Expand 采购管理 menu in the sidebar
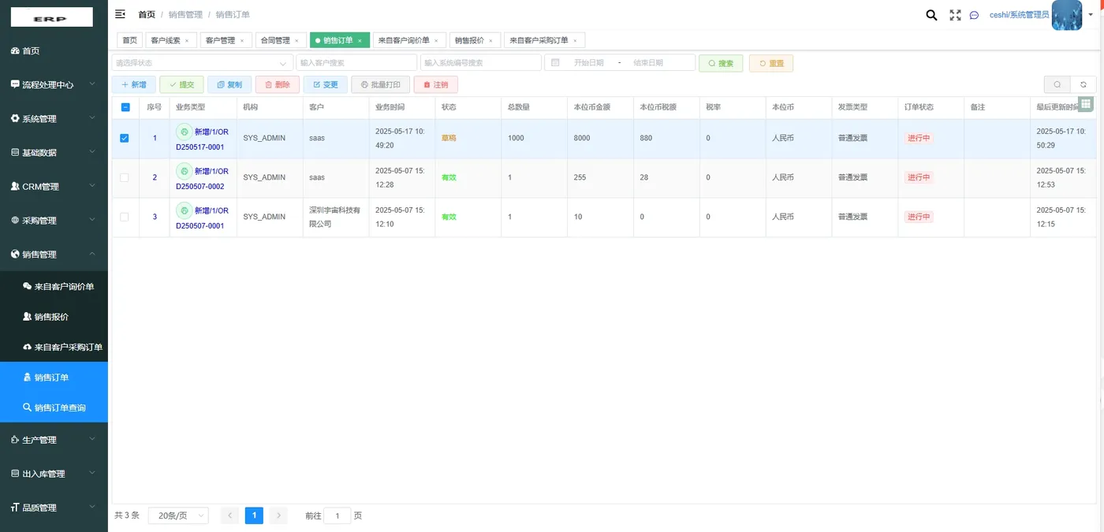Viewport: 1104px width, 532px height. 54,220
